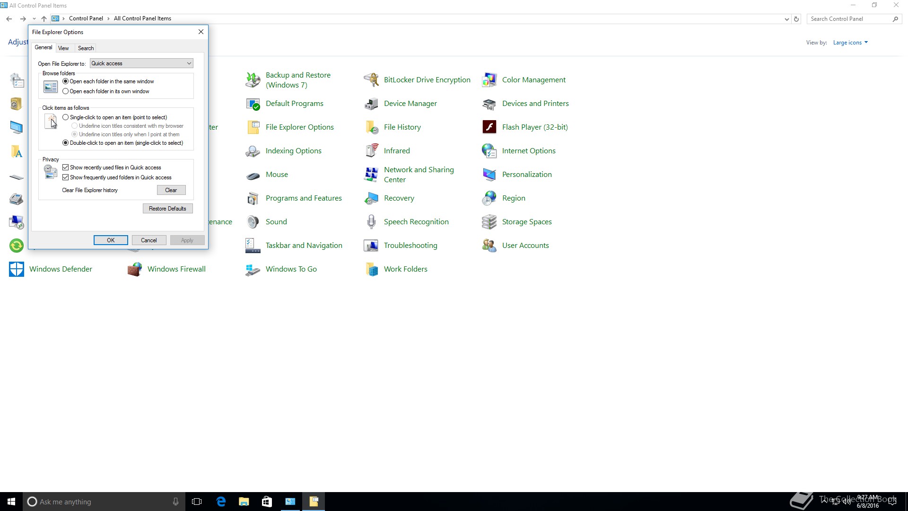Open the Windows Defender shield icon

(17, 269)
